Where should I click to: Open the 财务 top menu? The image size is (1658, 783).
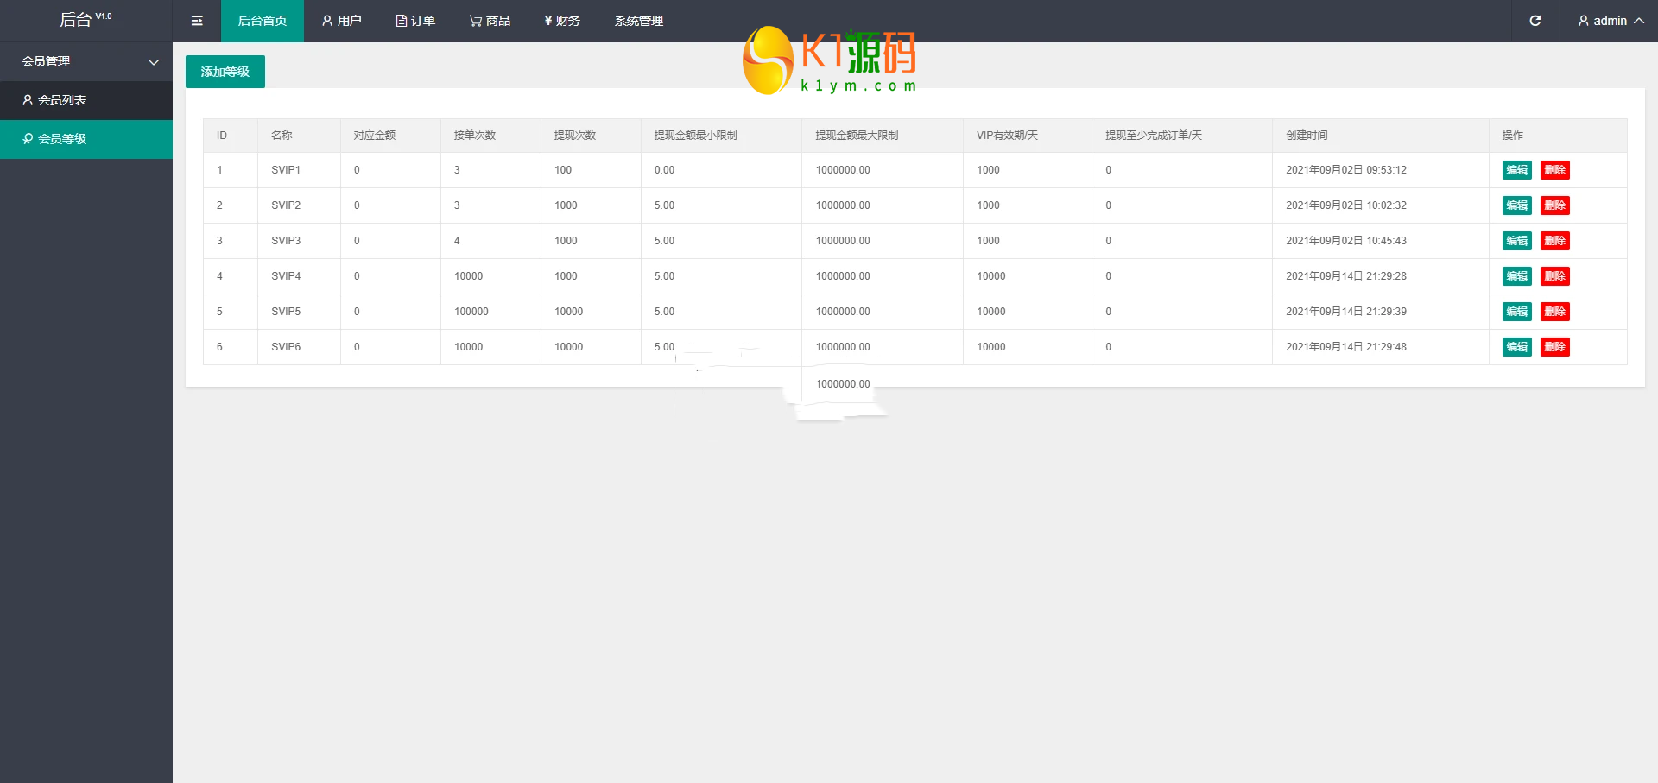pos(562,21)
